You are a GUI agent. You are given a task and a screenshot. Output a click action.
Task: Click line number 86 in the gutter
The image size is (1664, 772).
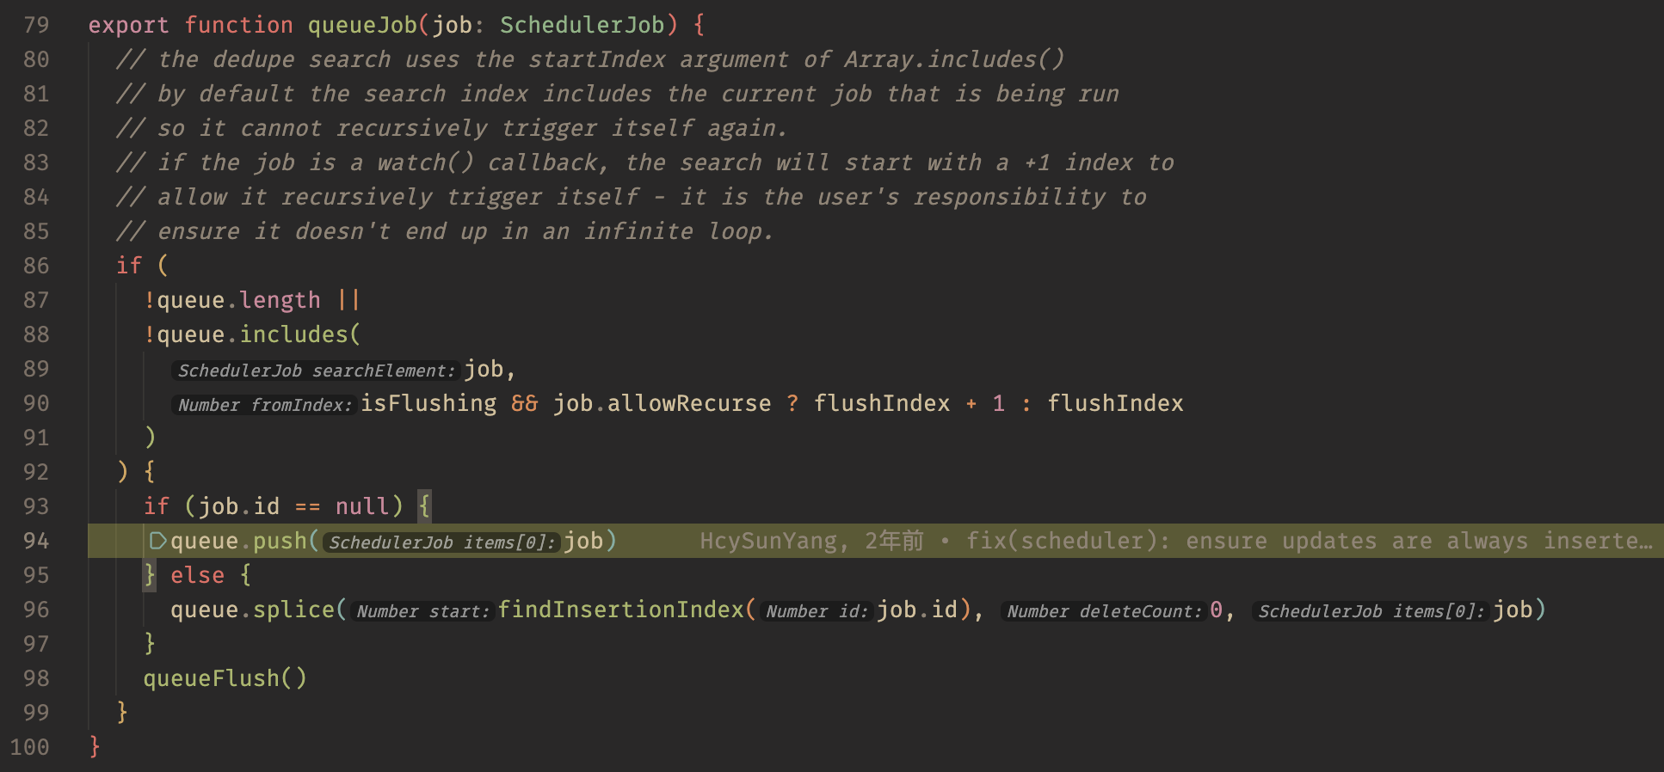coord(36,266)
